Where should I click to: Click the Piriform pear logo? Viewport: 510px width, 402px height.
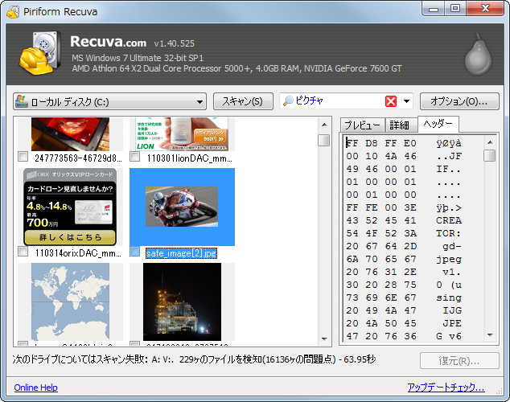click(x=478, y=55)
